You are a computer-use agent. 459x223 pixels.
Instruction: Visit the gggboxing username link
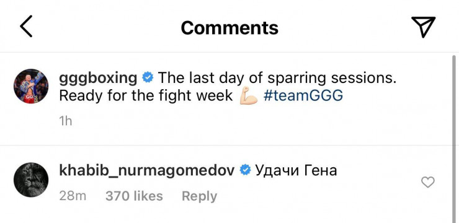98,78
